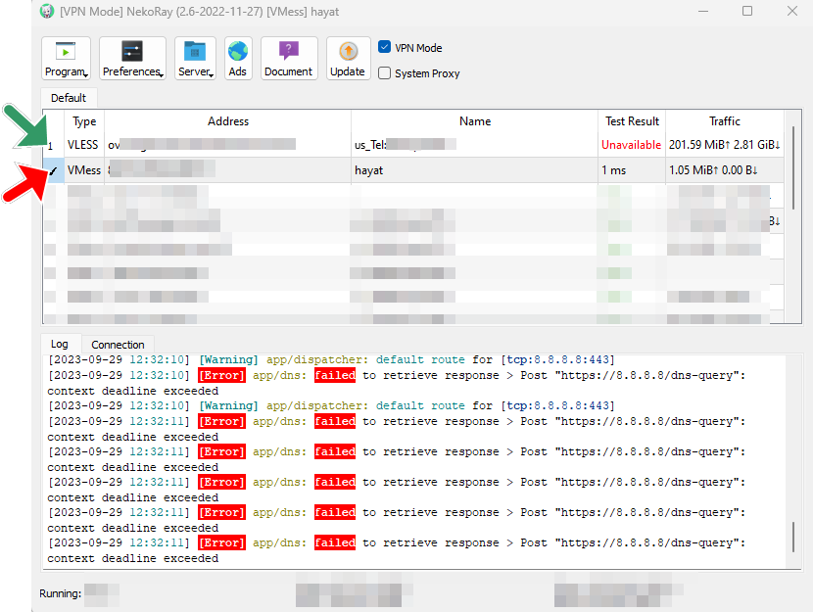Enable System Proxy
The height and width of the screenshot is (612, 813).
click(x=384, y=73)
